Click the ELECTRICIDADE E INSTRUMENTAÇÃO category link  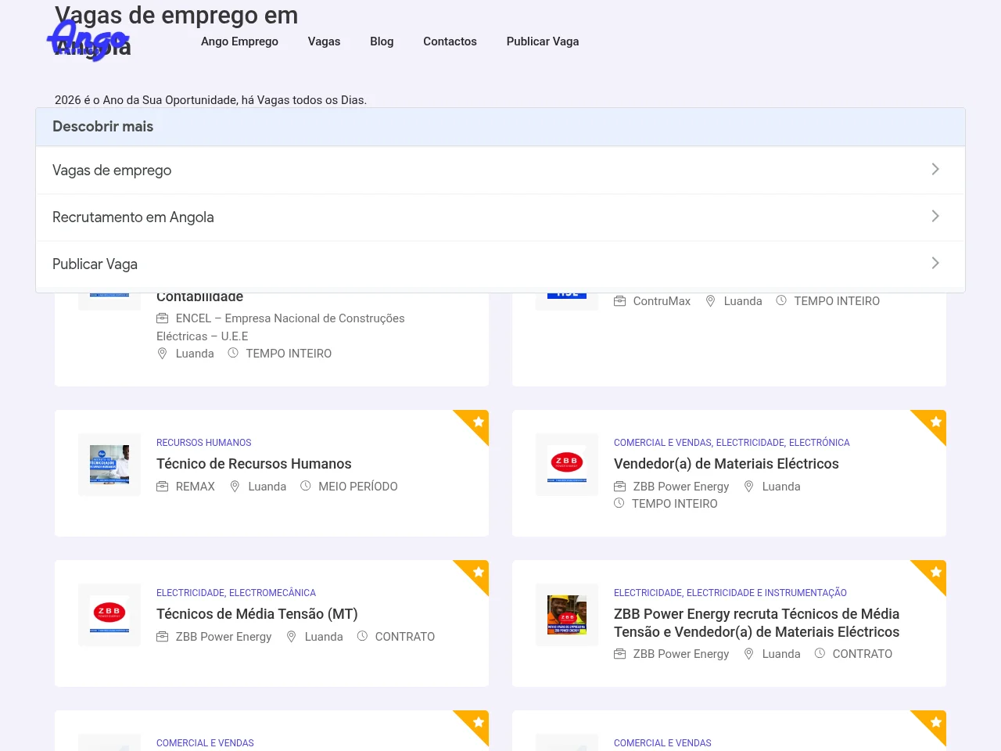pos(766,593)
